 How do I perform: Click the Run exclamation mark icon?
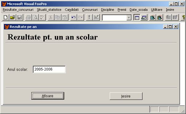[x=89, y=17]
